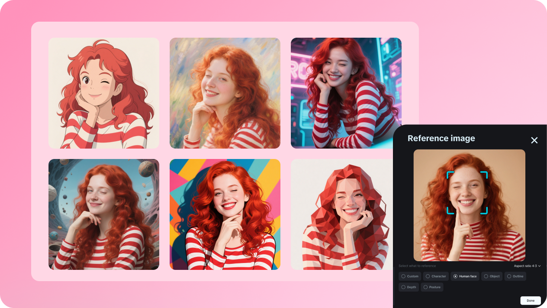This screenshot has width=547, height=308.
Task: Select the neon cyberpunk portrait
Action: 346,93
